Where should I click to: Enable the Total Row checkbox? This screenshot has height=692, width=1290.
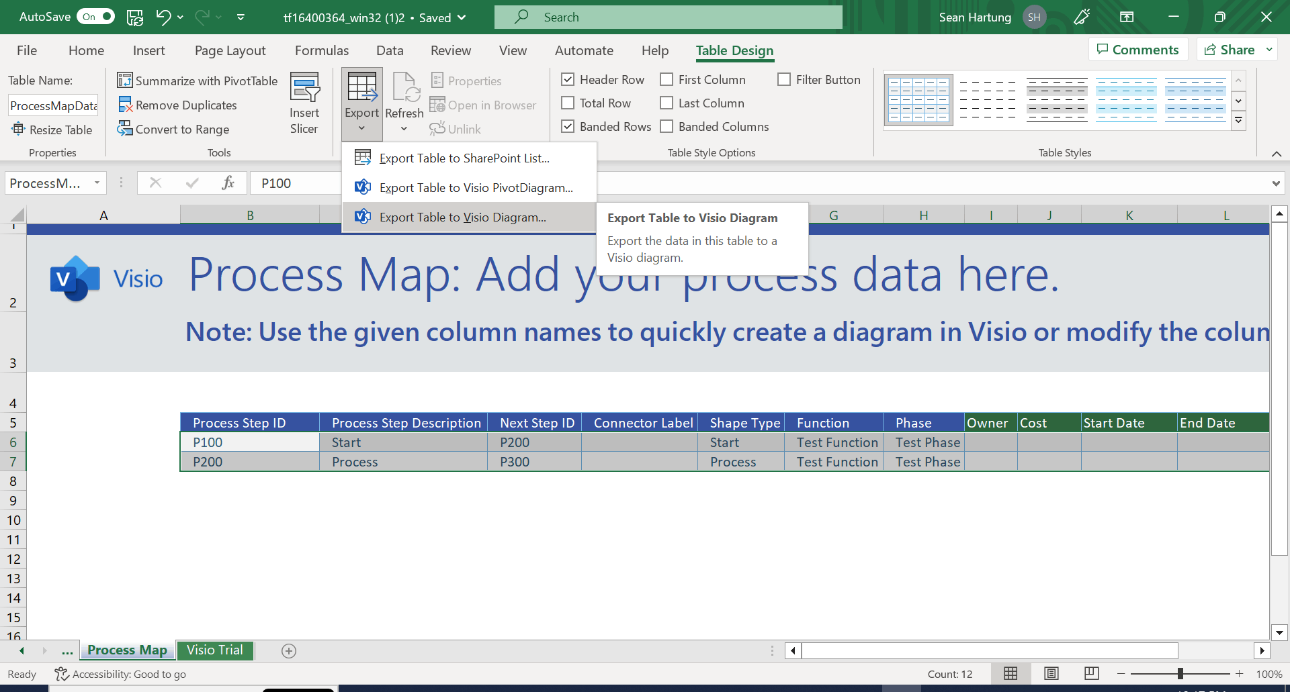[x=568, y=103]
